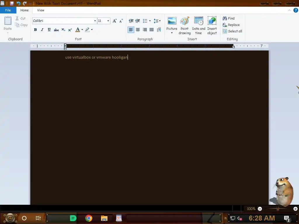Open the Customize Quick Access Toolbar arrow
The image size is (299, 224).
(x=30, y=3)
